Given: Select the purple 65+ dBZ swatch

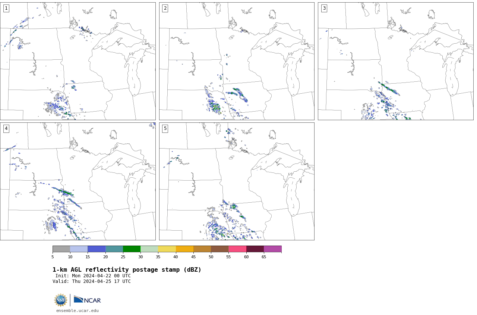Looking at the screenshot, I should [272, 249].
